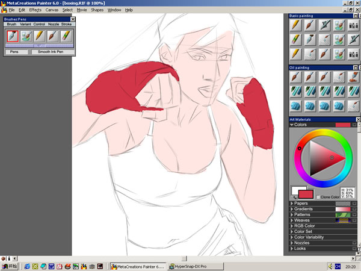Screen dimensions: 361x271
Task: Select the pen nib brush in Brushes palette
Action: click(13, 36)
